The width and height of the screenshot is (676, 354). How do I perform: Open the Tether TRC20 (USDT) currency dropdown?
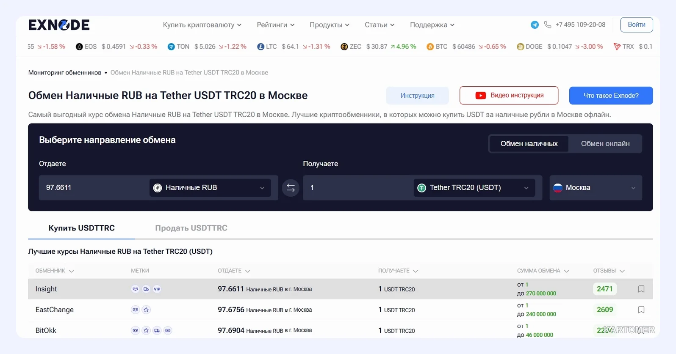(474, 188)
